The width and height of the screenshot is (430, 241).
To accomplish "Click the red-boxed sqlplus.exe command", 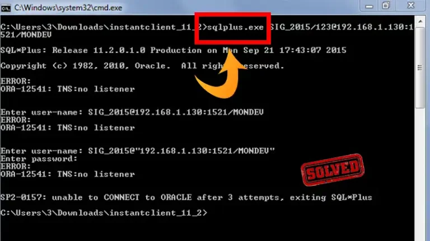I will click(x=235, y=27).
